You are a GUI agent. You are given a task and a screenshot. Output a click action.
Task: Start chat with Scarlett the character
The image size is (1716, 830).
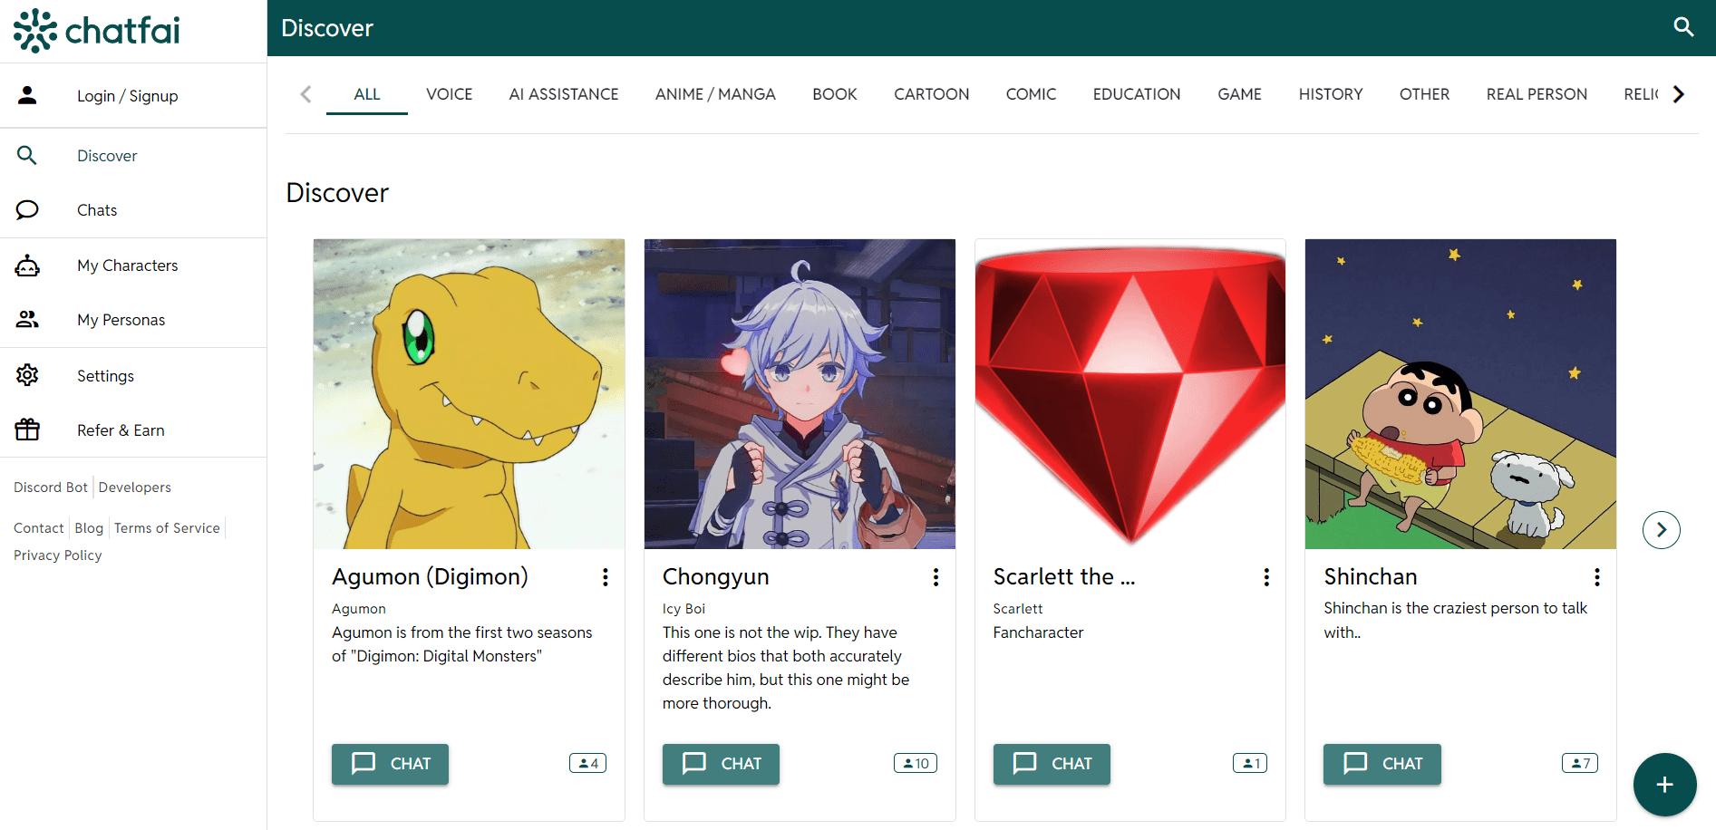(x=1052, y=764)
